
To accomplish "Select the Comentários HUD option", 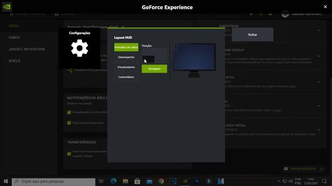I will click(126, 77).
